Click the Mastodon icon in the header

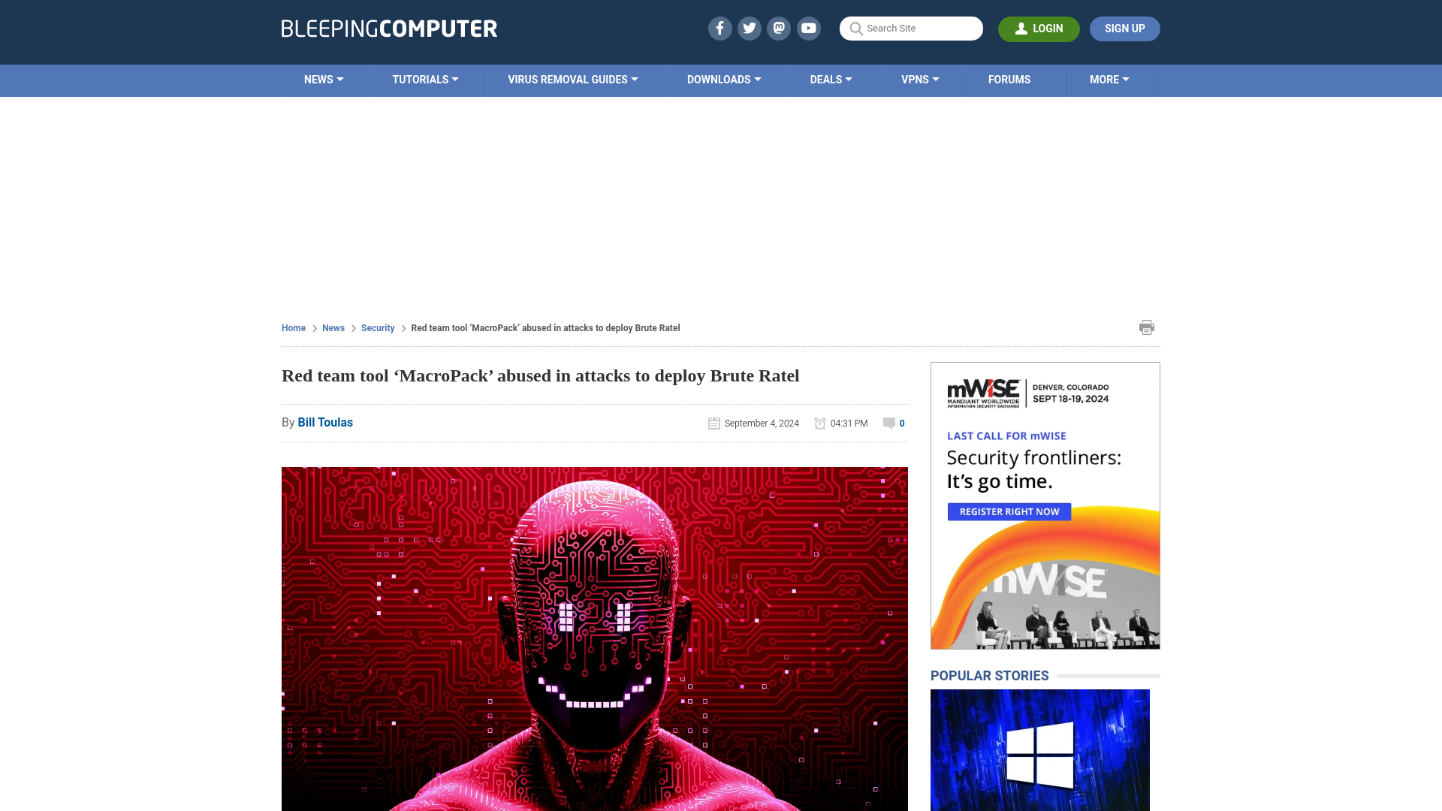click(778, 28)
